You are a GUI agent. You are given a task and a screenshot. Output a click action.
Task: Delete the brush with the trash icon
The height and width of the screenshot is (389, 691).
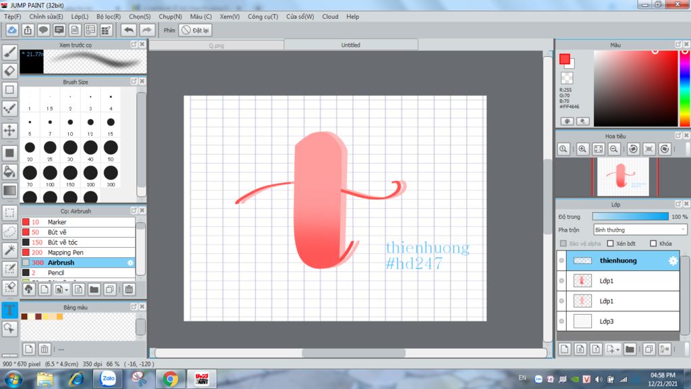point(129,289)
